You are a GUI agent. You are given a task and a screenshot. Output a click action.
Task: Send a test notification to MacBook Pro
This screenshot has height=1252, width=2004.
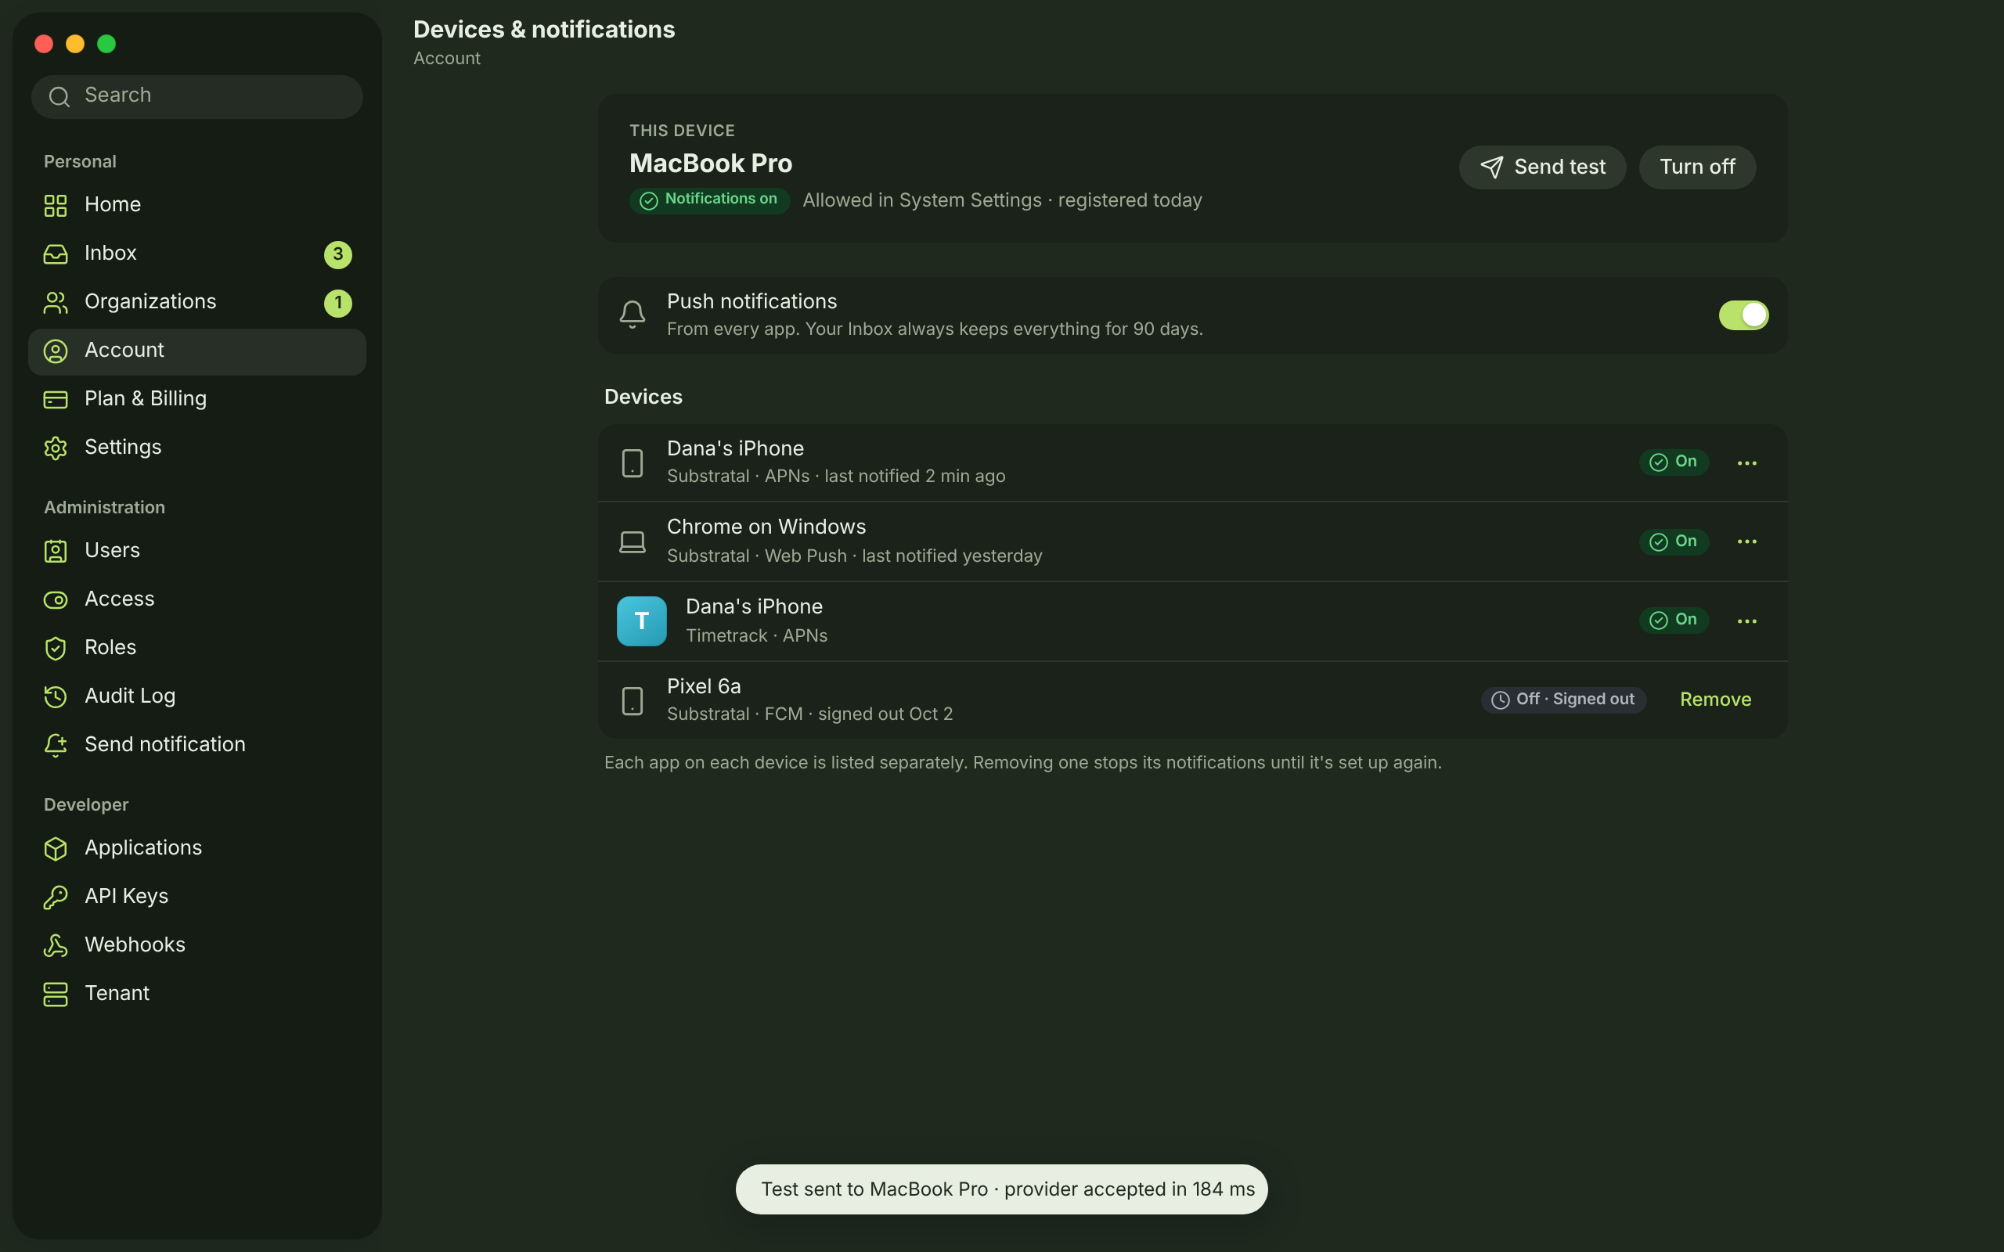[1542, 167]
